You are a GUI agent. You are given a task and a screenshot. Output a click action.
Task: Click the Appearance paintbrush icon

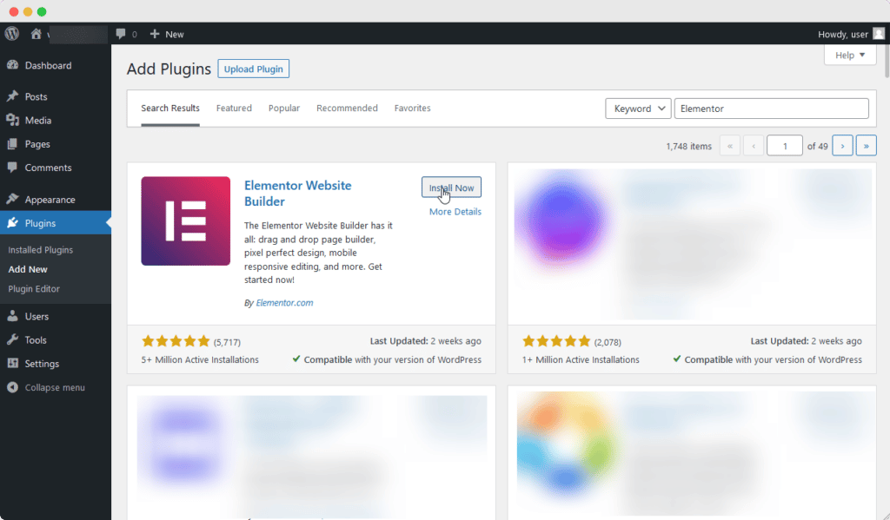(12, 200)
